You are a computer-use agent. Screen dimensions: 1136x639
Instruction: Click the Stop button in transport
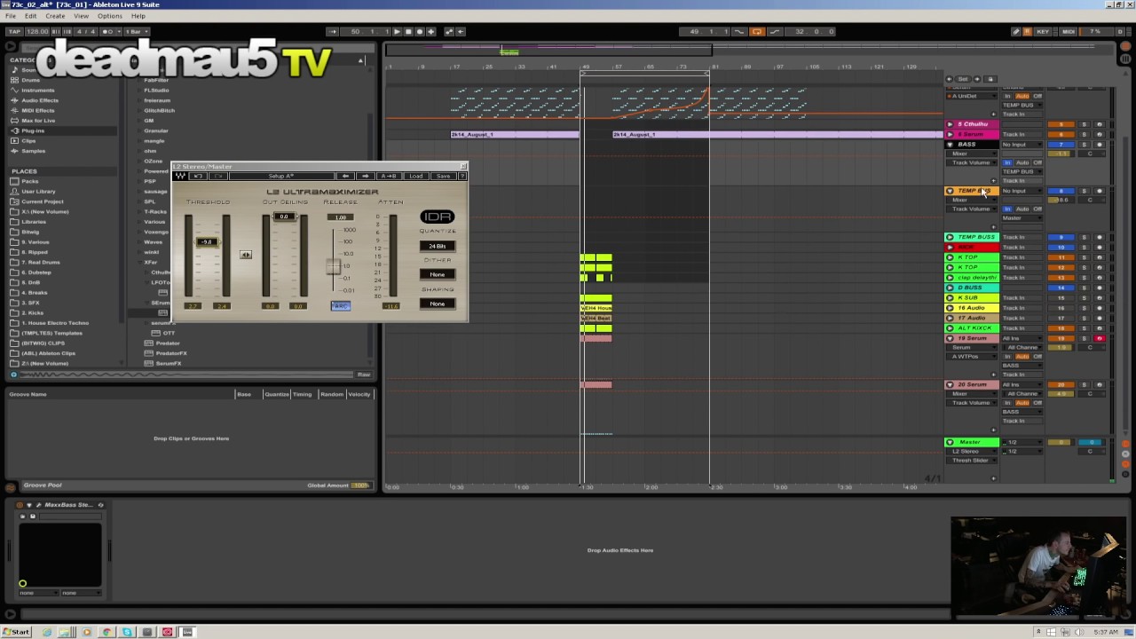(x=407, y=31)
